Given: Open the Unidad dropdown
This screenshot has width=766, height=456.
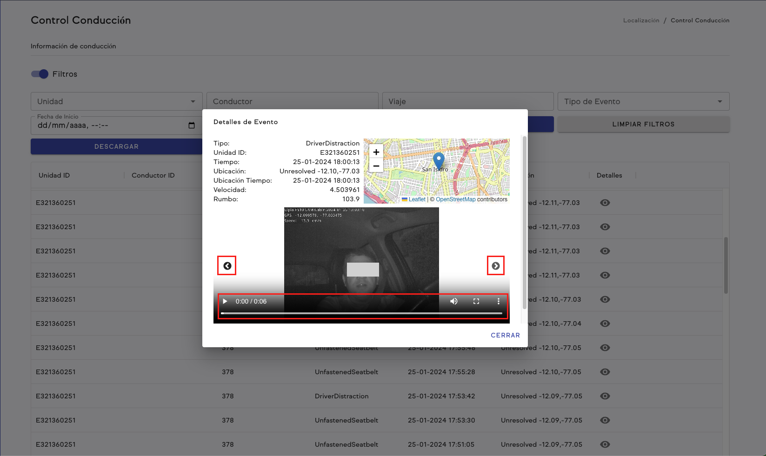Looking at the screenshot, I should click(193, 101).
